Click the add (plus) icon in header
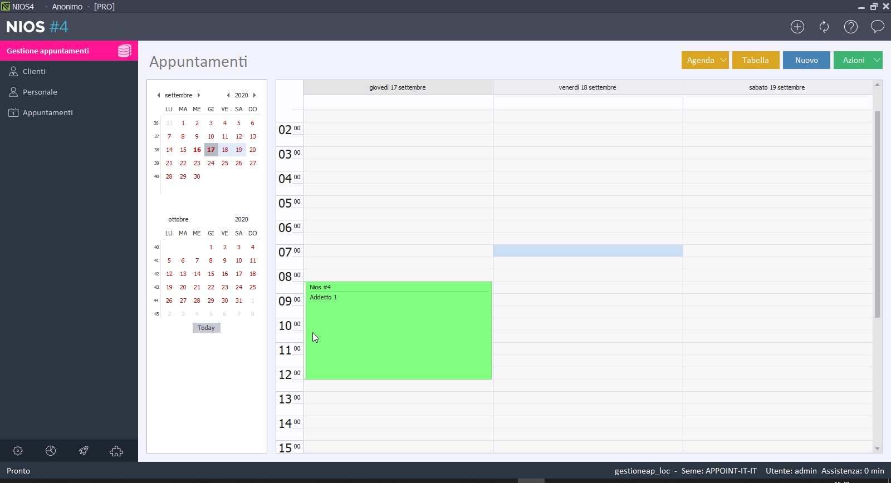Image resolution: width=891 pixels, height=483 pixels. 797,27
